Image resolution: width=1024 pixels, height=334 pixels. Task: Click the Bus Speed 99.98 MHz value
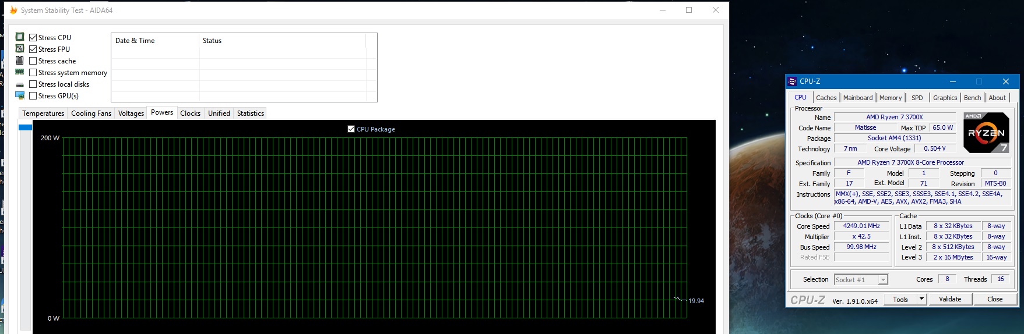861,247
